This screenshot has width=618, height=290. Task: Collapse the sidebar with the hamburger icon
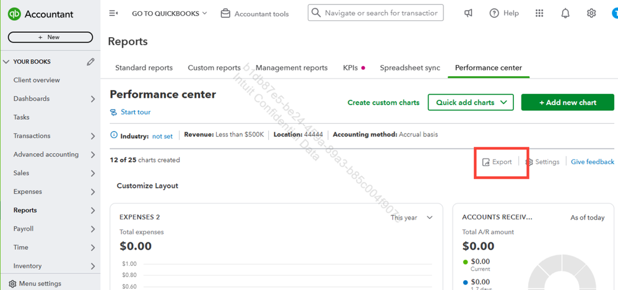[x=113, y=13]
